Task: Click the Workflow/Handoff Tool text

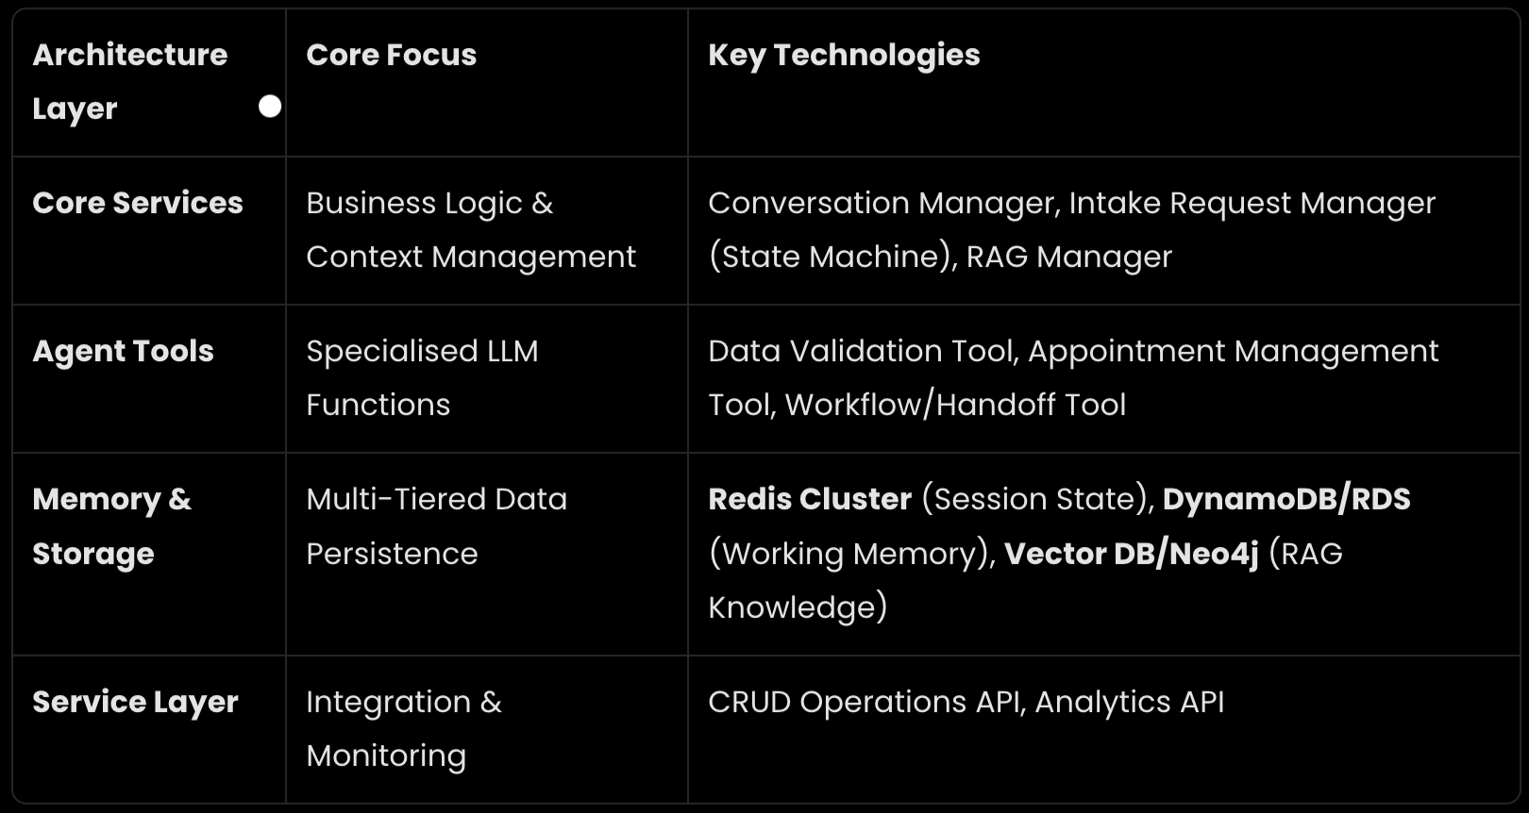Action: point(955,405)
